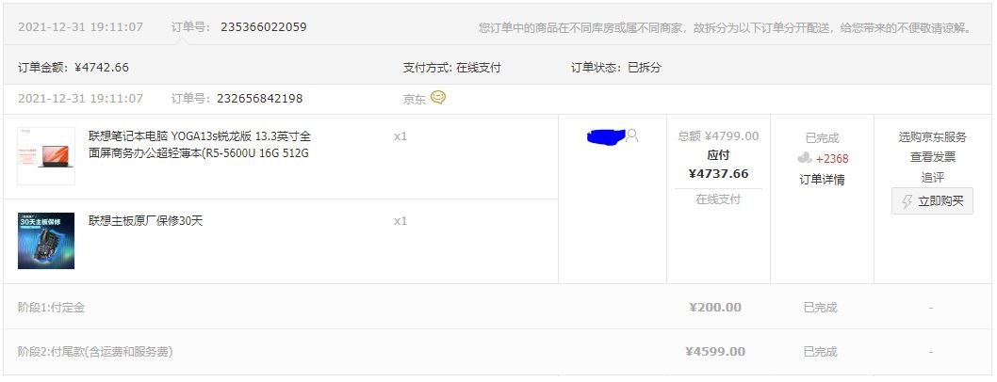Select the 选购京东服务 link
This screenshot has height=382, width=997.
pos(932,137)
